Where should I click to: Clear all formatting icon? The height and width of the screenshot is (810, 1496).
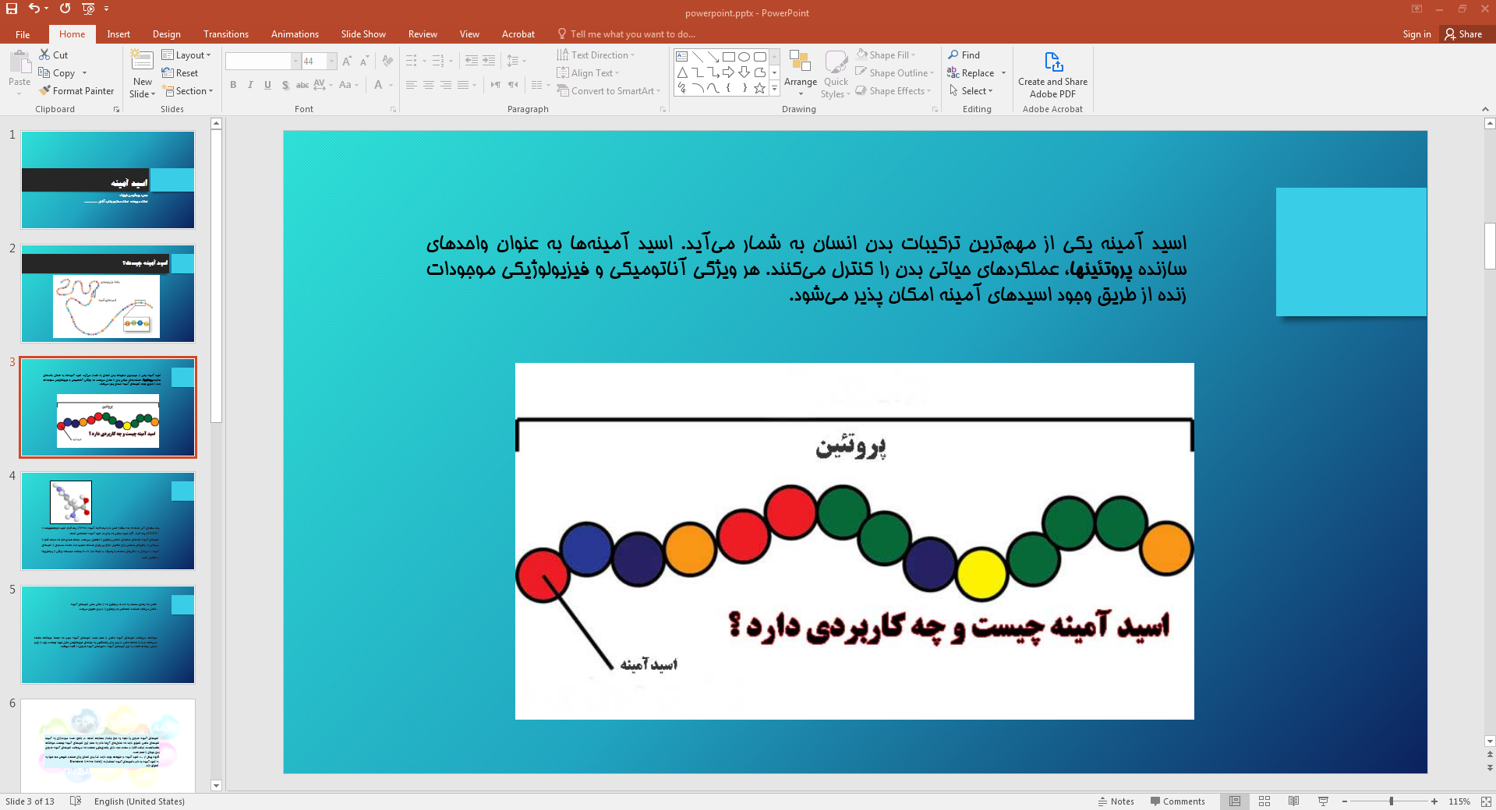click(387, 61)
